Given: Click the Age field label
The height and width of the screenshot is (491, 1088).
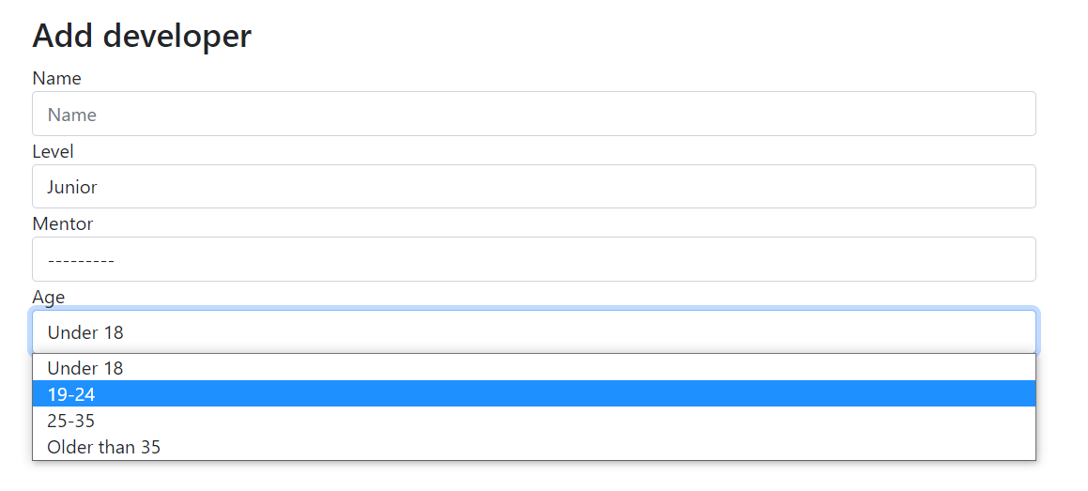Looking at the screenshot, I should coord(49,298).
